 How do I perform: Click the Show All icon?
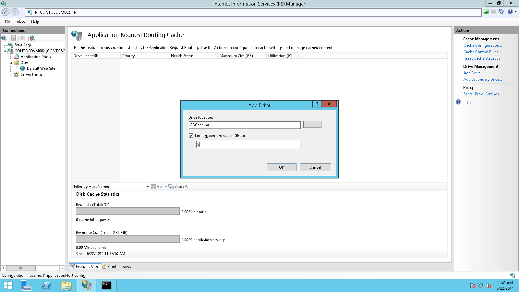pos(171,187)
